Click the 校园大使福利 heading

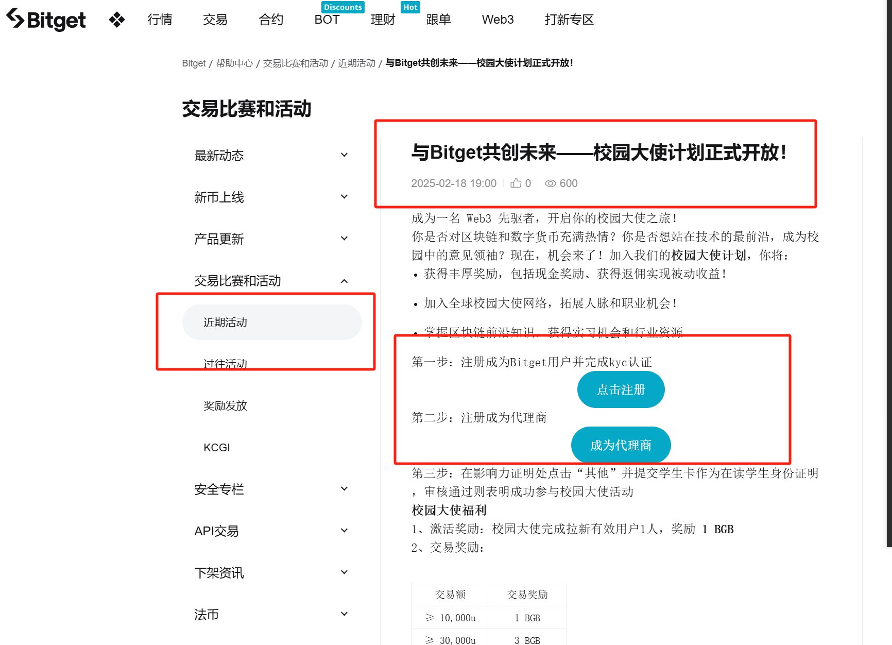449,510
